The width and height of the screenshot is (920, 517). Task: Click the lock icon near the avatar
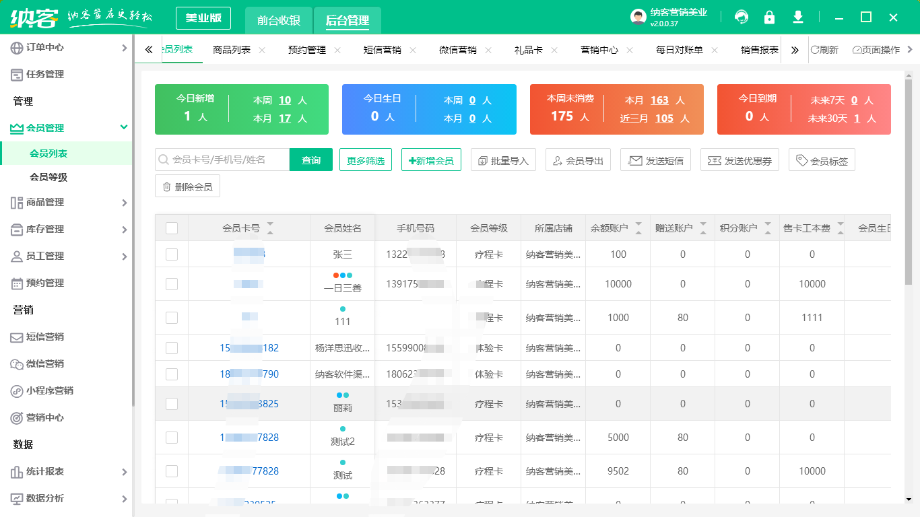click(x=770, y=17)
